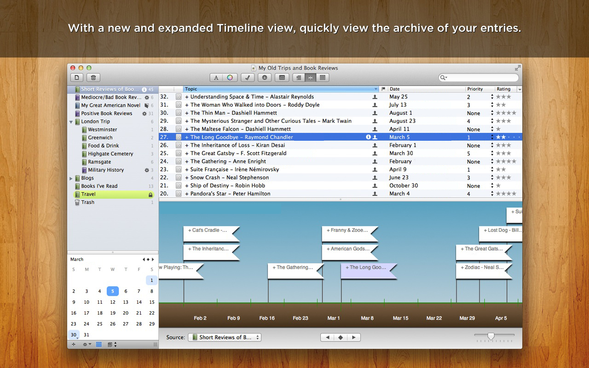Move timeline forward with right arrow
This screenshot has height=368, width=589.
354,338
